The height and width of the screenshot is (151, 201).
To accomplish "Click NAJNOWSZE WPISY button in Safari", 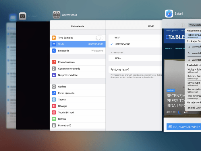I will click(x=184, y=127).
